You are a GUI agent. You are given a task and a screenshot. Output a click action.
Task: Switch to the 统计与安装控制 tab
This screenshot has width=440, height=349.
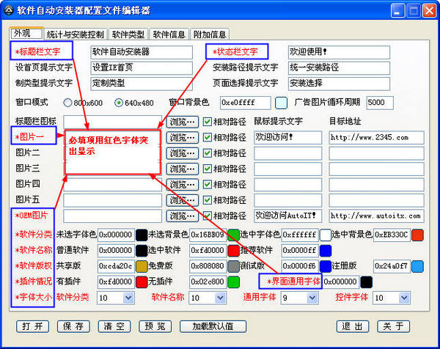76,34
